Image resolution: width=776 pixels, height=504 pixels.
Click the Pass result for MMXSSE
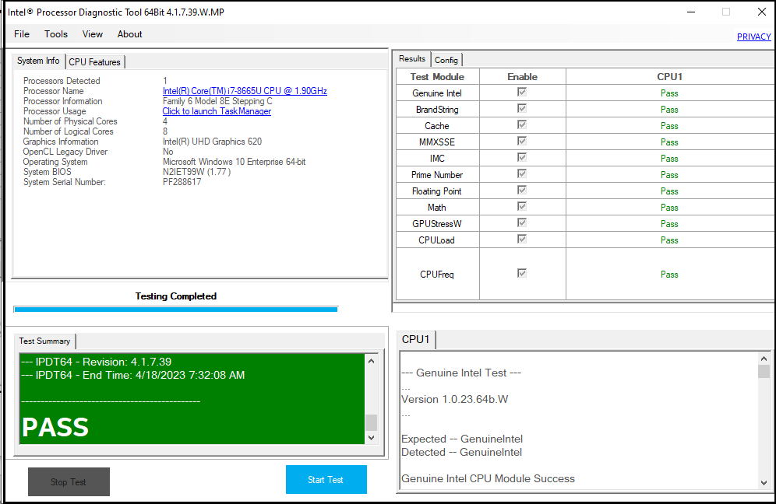[x=669, y=142]
